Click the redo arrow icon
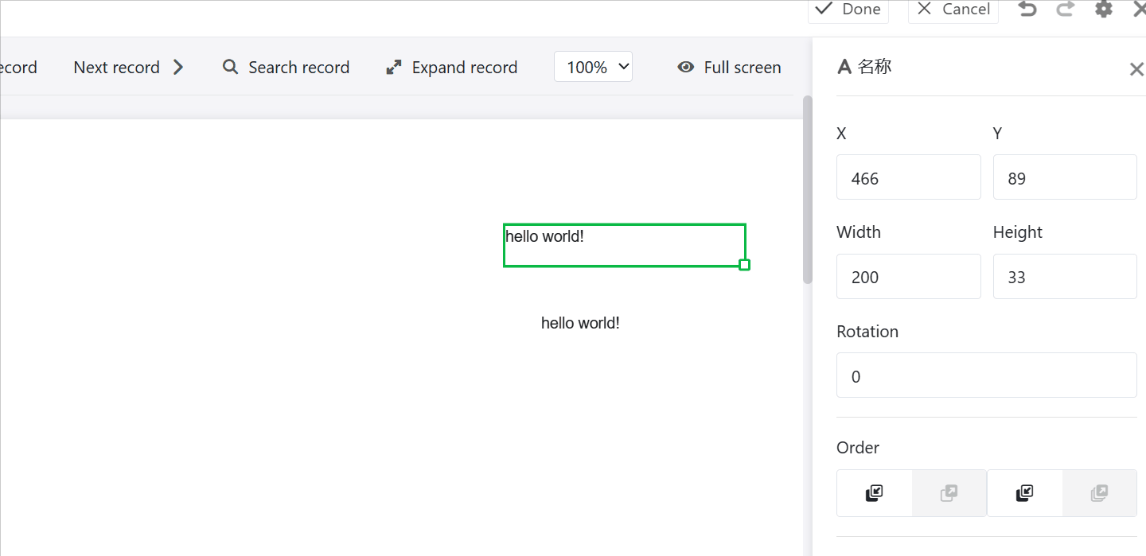The height and width of the screenshot is (556, 1146). (x=1066, y=9)
